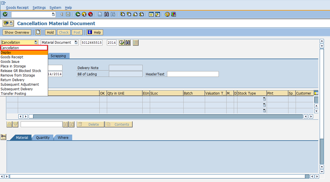Click the Post button
Viewport: 330px width, 182px height.
[77, 32]
